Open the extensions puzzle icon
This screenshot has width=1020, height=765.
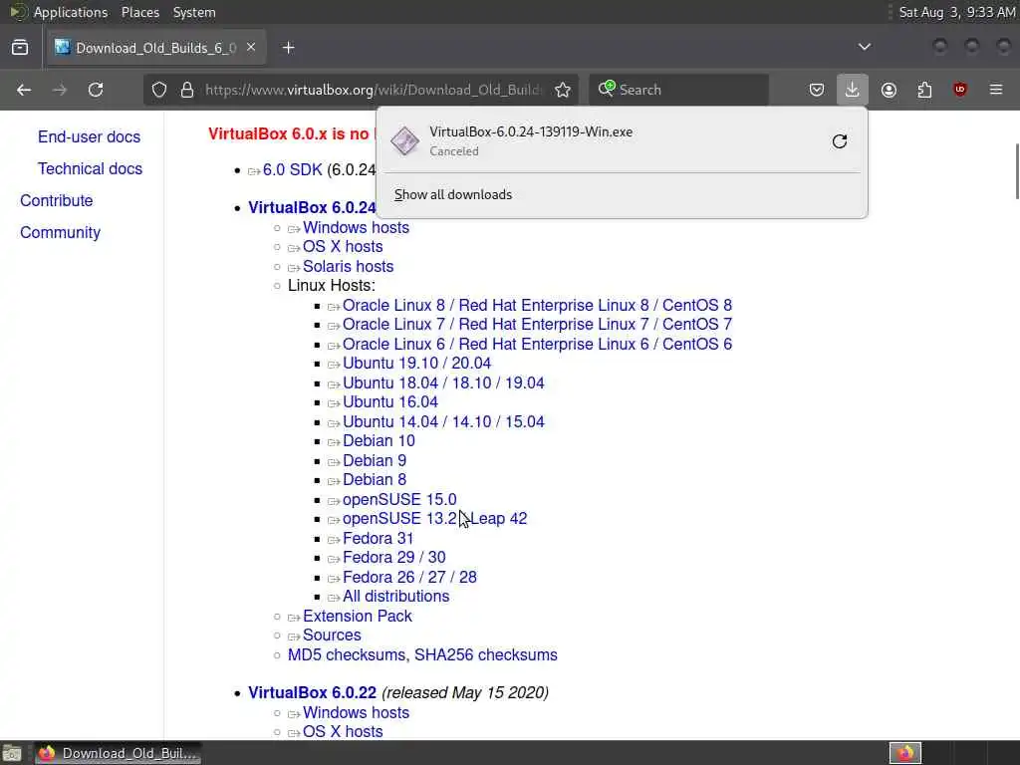pos(924,90)
